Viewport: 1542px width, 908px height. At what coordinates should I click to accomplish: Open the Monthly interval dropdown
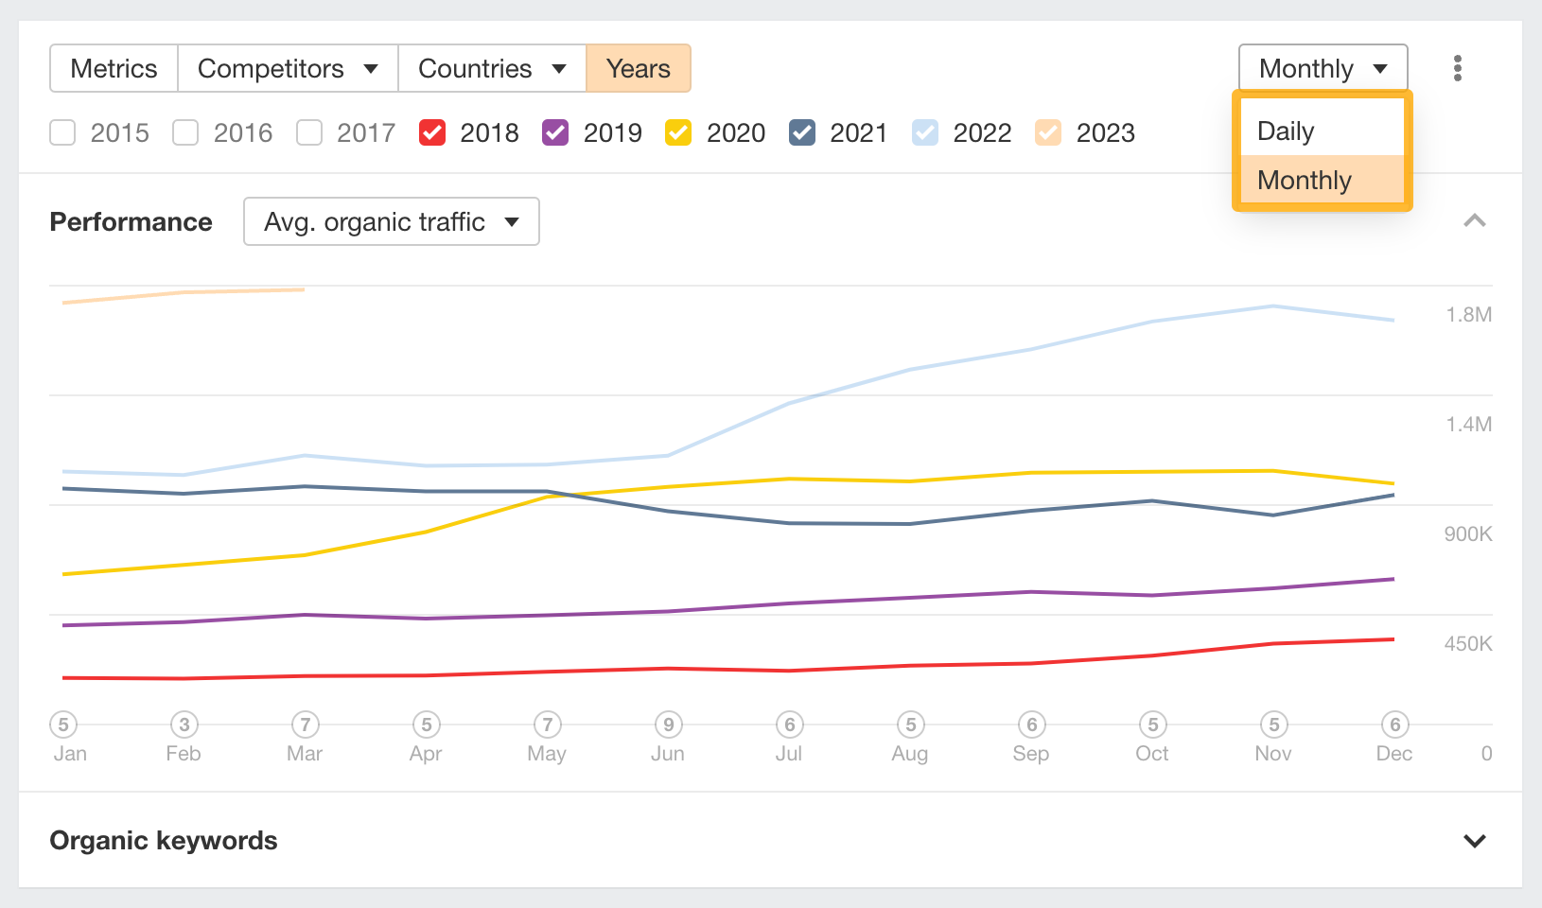pyautogui.click(x=1323, y=68)
